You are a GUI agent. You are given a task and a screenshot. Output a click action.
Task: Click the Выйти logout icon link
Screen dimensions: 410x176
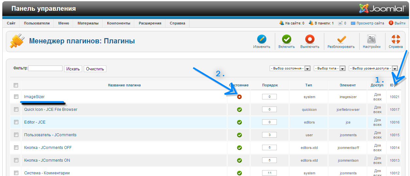coord(391,23)
